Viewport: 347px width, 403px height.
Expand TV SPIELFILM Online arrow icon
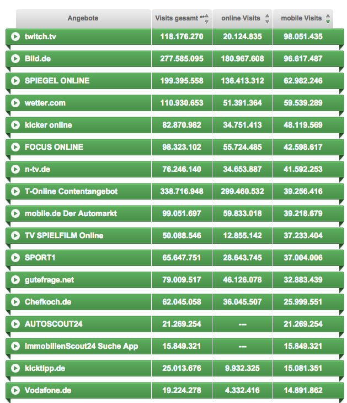pyautogui.click(x=15, y=235)
